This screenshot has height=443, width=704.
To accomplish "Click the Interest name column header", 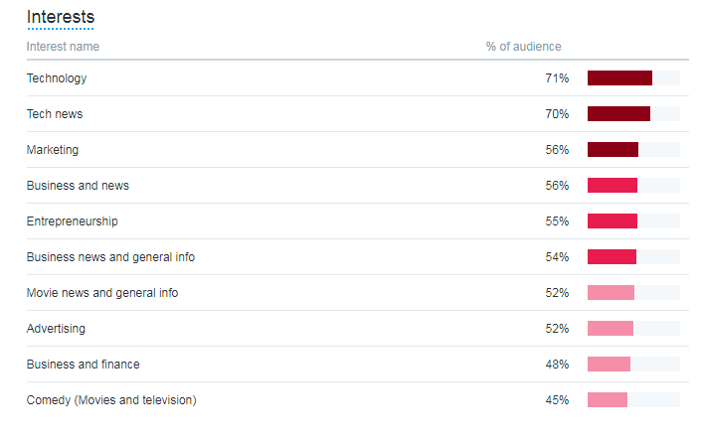I will click(x=63, y=47).
